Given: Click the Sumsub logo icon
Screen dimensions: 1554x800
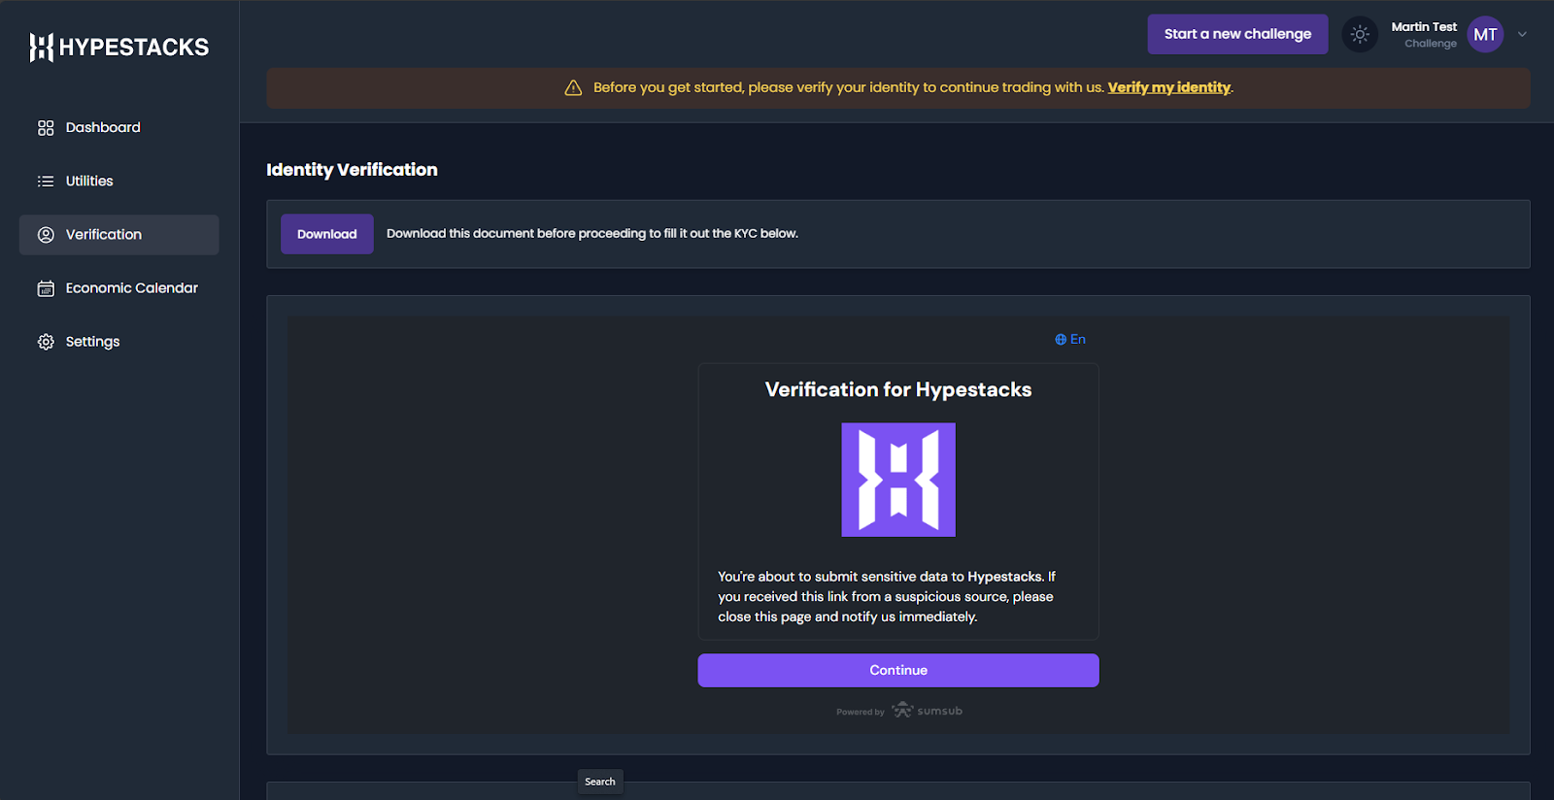Looking at the screenshot, I should pos(902,710).
